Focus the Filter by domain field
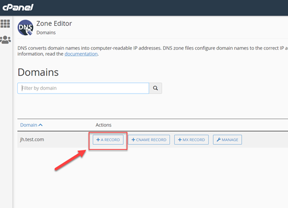This screenshot has height=208, width=288. tap(83, 88)
